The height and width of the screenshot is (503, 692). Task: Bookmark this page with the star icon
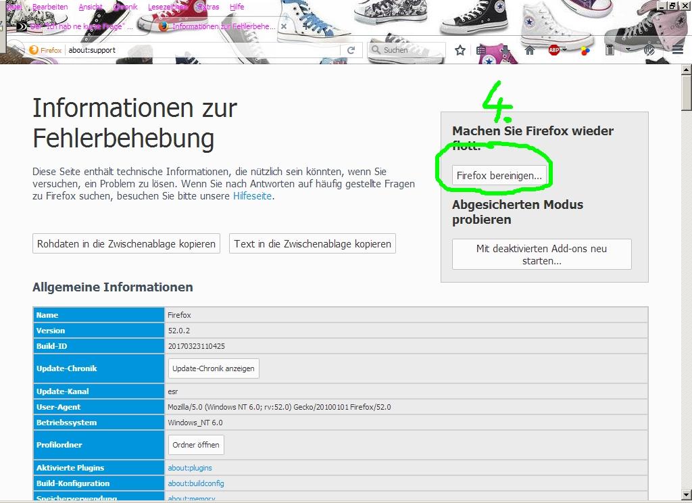460,50
